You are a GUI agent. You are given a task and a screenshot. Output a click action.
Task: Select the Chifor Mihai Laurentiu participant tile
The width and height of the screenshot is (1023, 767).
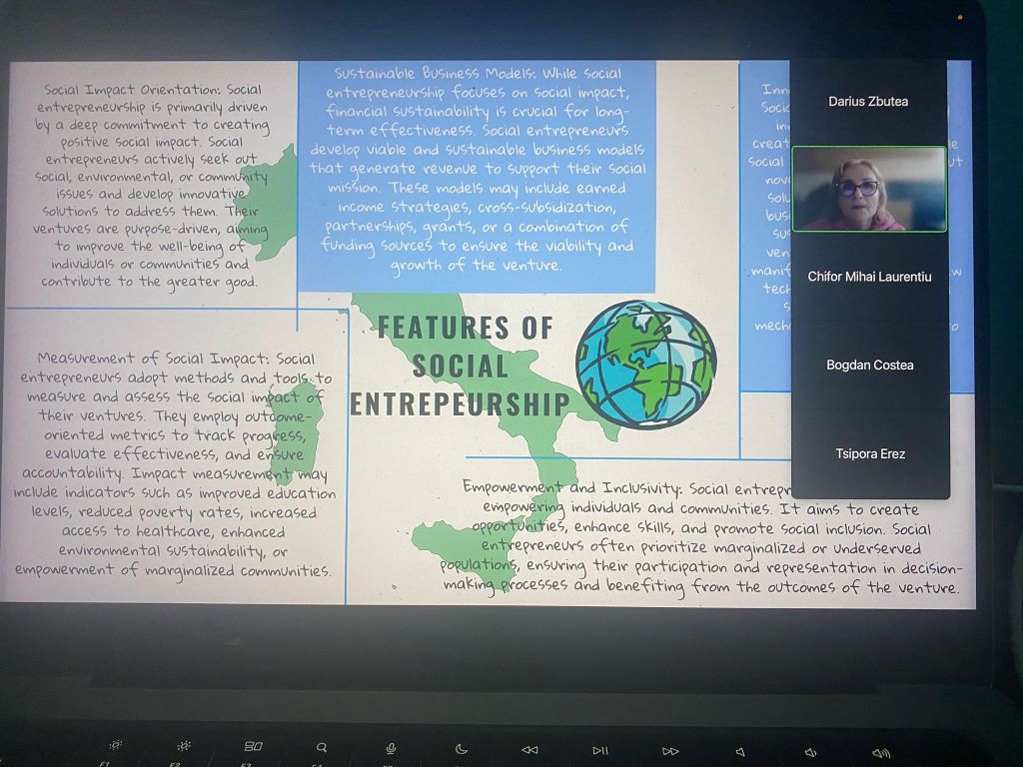point(868,277)
